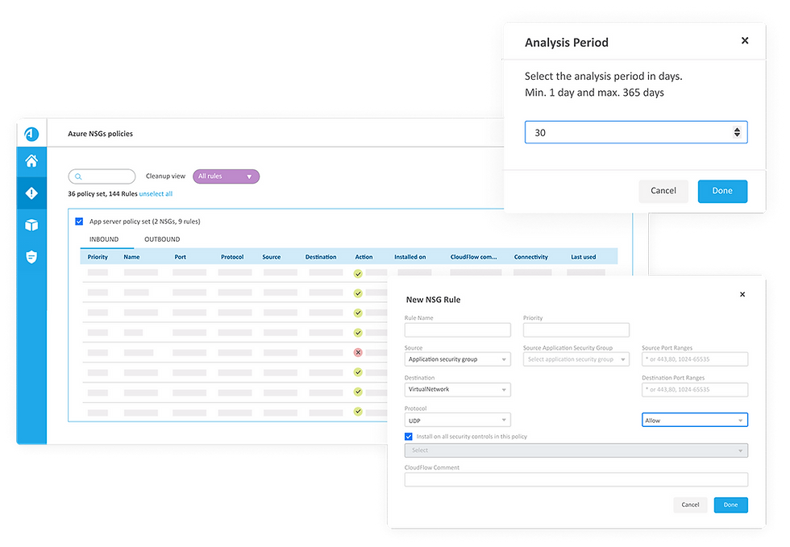Click the search magnifier icon
The width and height of the screenshot is (790, 547).
click(77, 176)
